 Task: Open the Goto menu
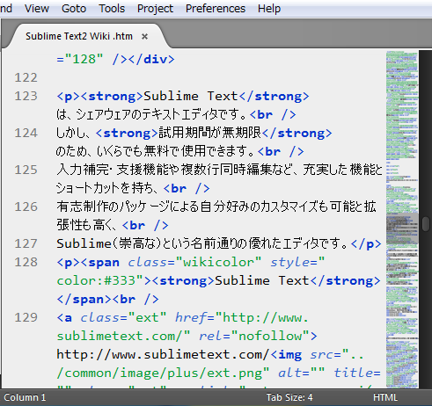click(x=74, y=9)
